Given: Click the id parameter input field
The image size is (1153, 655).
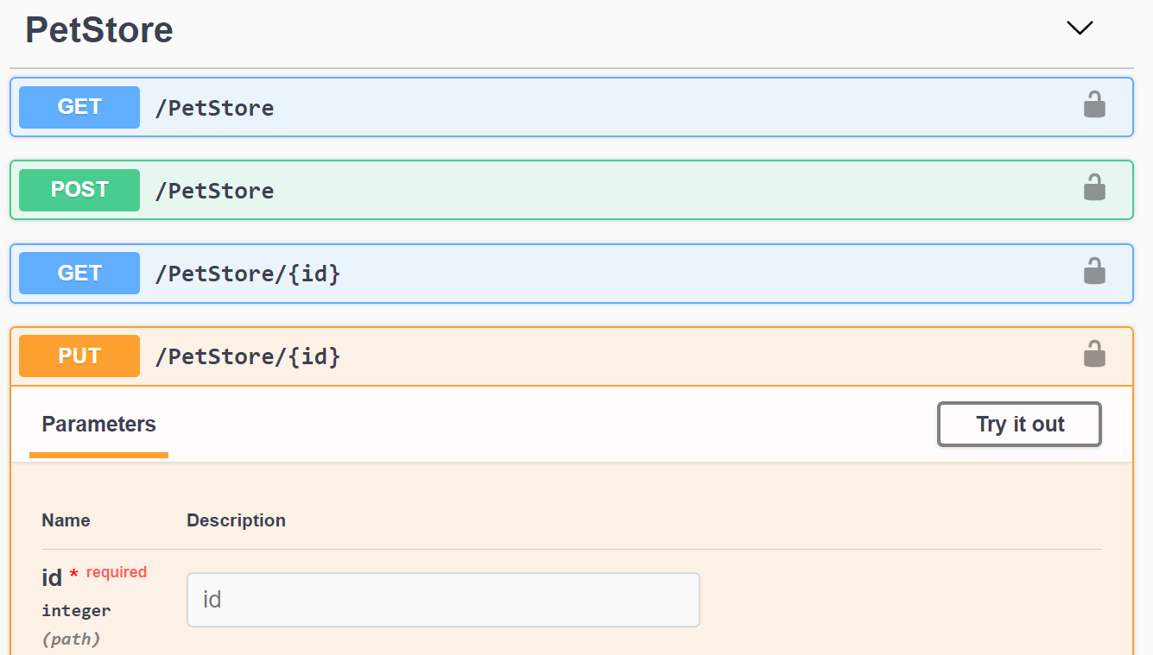Looking at the screenshot, I should coord(442,600).
